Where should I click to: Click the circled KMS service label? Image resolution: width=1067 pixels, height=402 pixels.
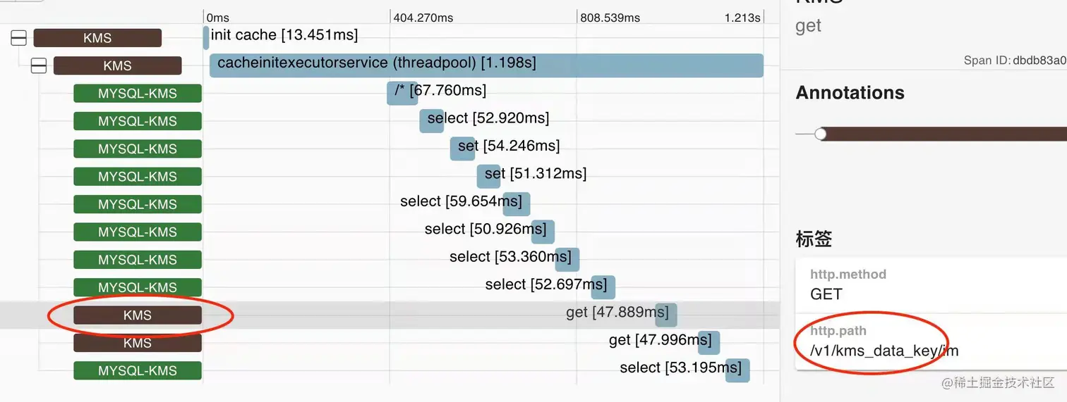tap(138, 315)
